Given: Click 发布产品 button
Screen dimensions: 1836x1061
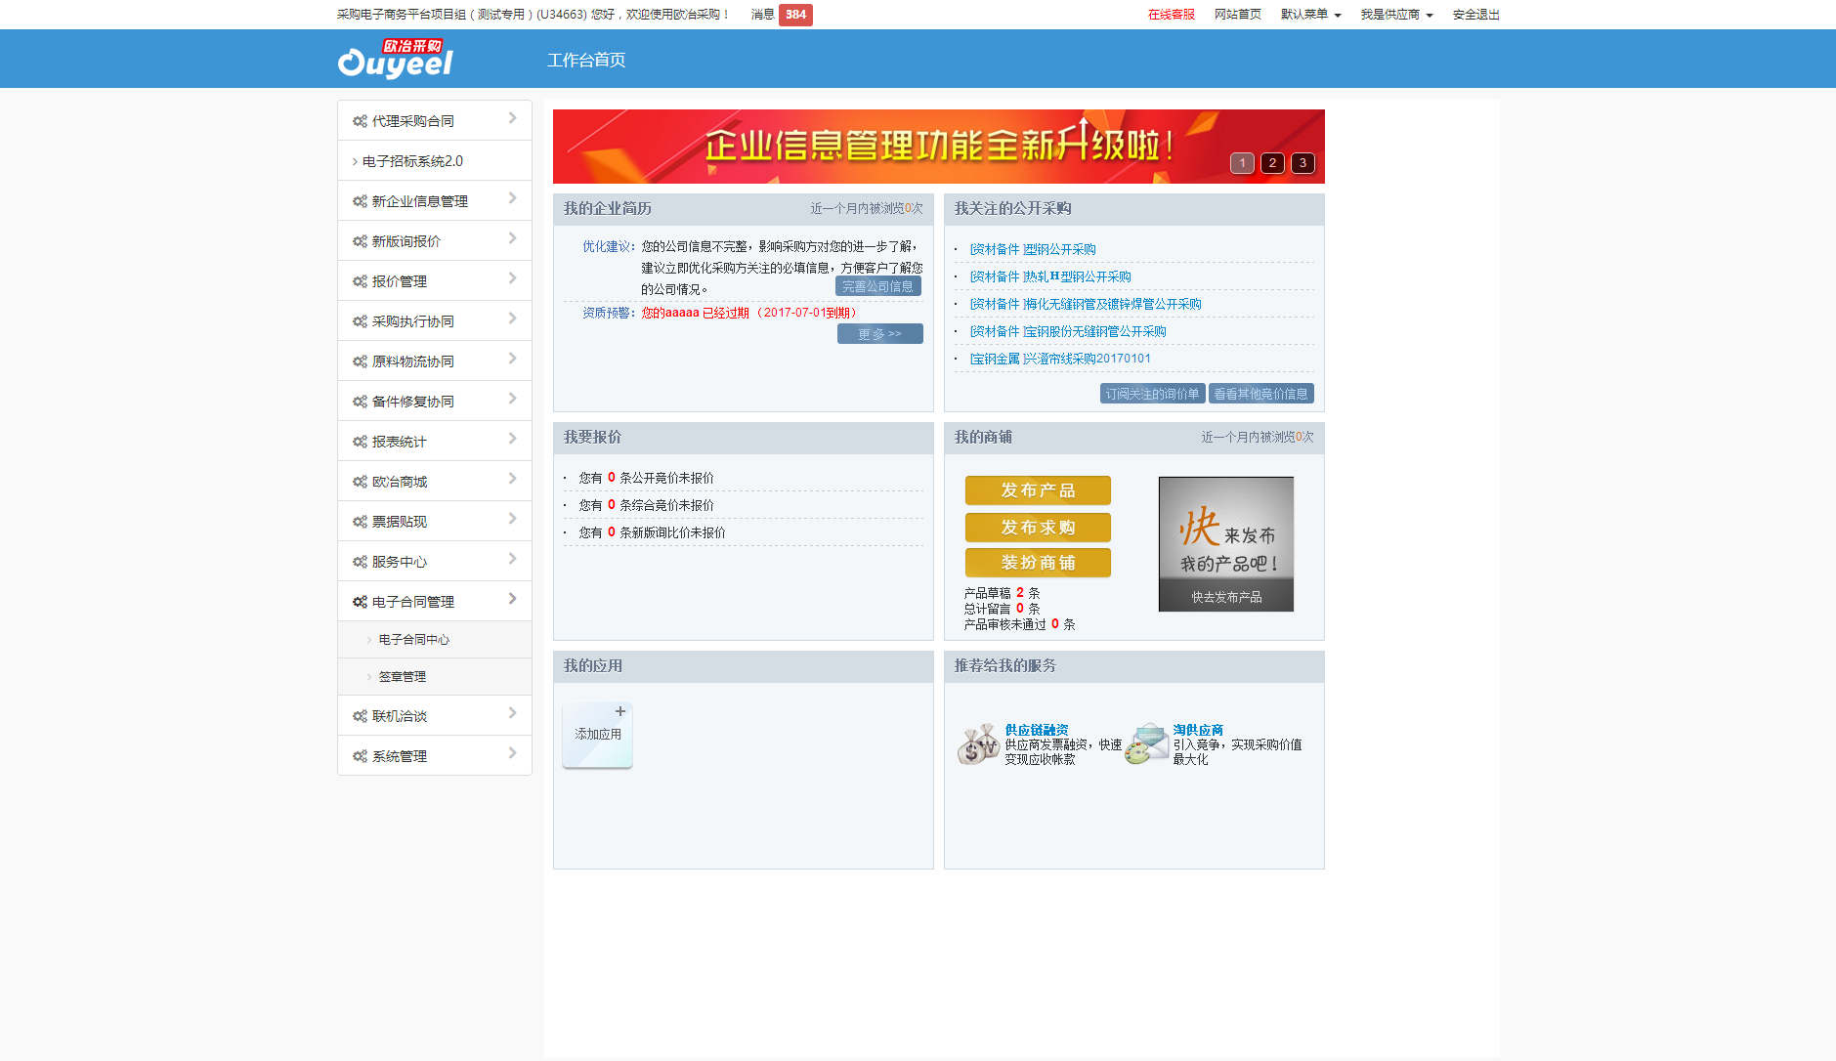Looking at the screenshot, I should point(1038,490).
